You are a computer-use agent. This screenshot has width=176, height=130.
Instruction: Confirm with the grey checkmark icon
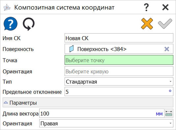pos(165,24)
